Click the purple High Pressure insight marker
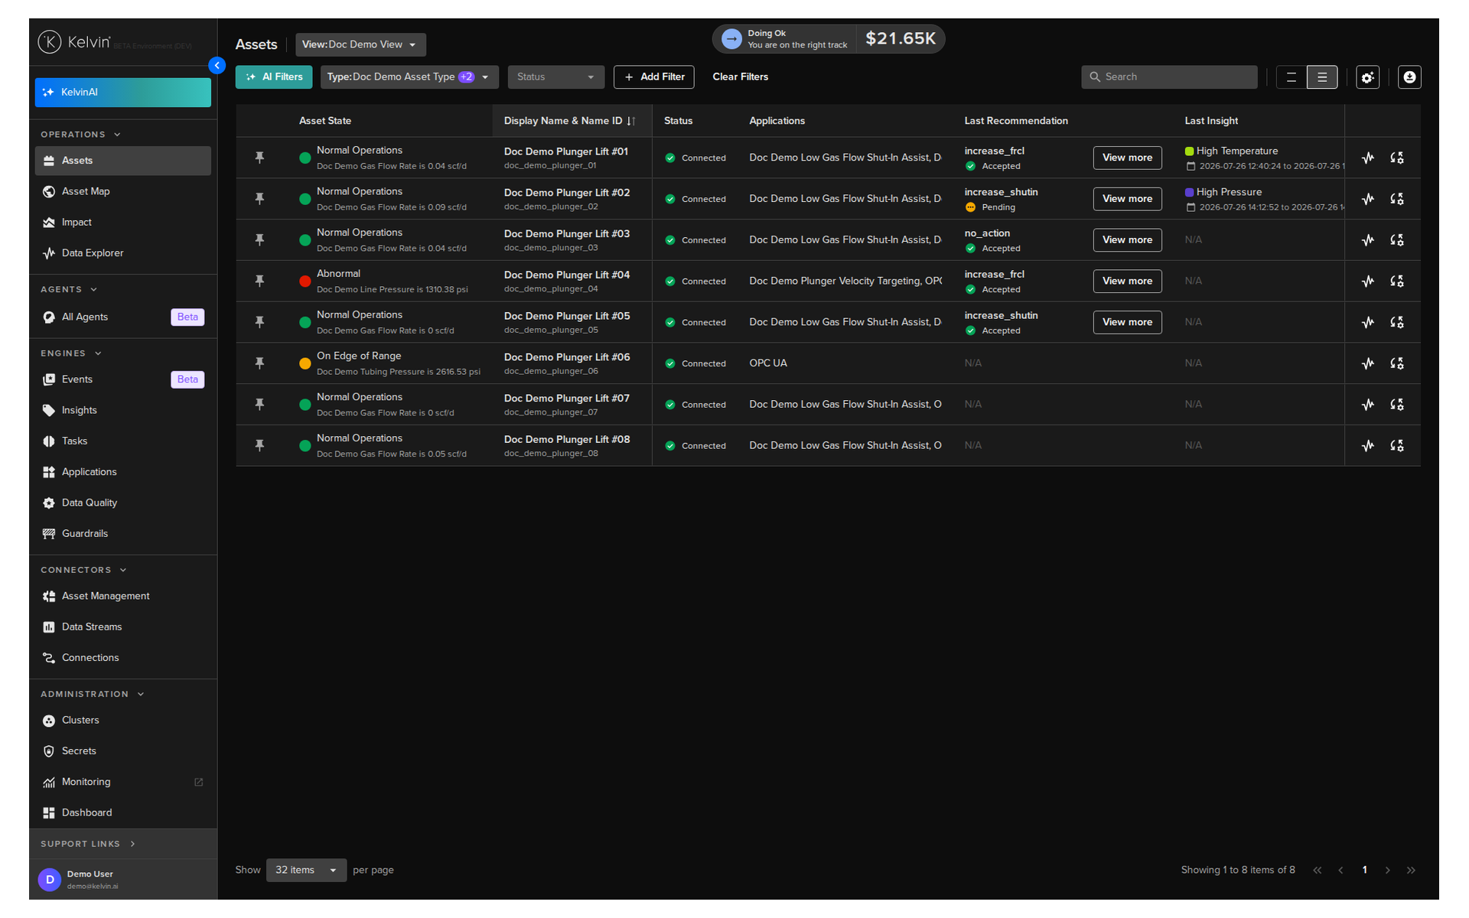This screenshot has height=918, width=1469. [1189, 192]
